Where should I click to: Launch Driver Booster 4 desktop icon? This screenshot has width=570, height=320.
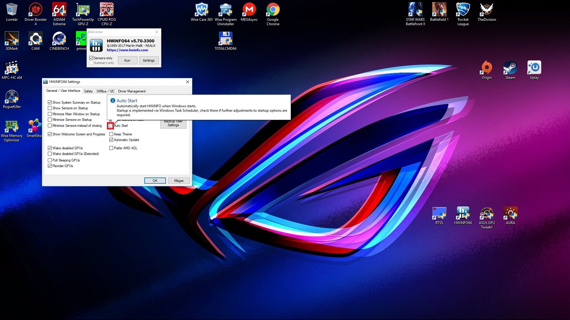(36, 14)
